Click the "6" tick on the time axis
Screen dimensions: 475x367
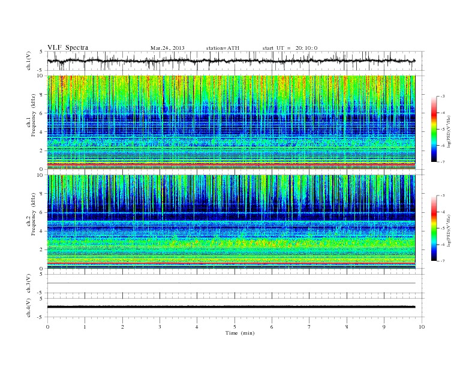[x=272, y=327]
